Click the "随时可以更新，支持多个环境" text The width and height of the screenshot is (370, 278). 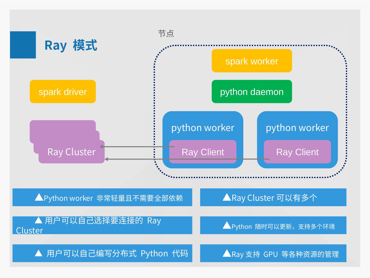click(x=295, y=227)
